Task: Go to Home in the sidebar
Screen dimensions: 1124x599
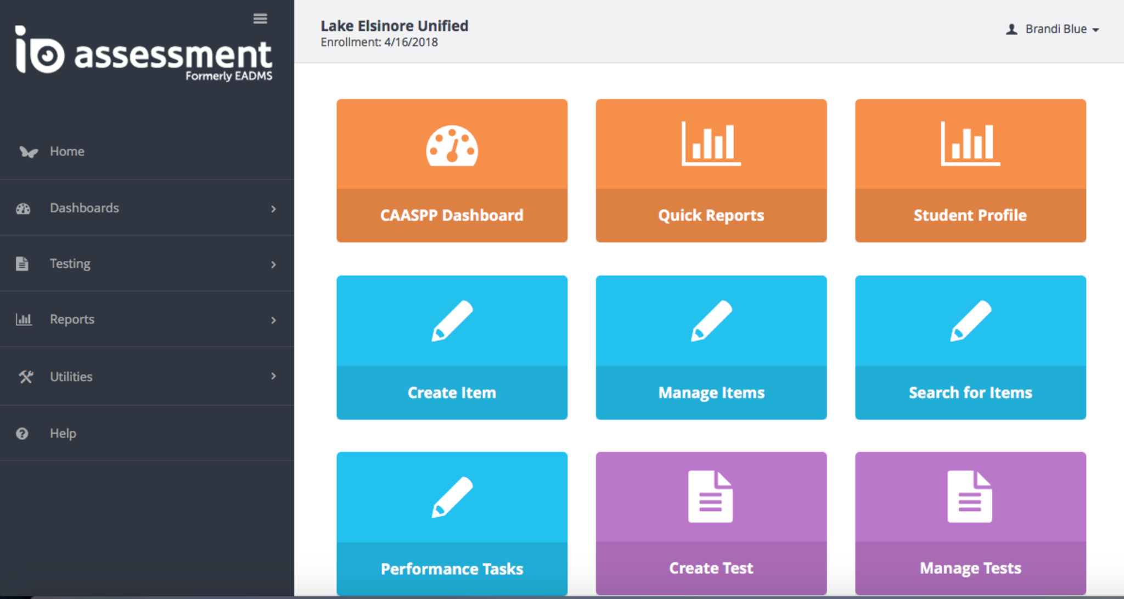Action: click(x=67, y=152)
